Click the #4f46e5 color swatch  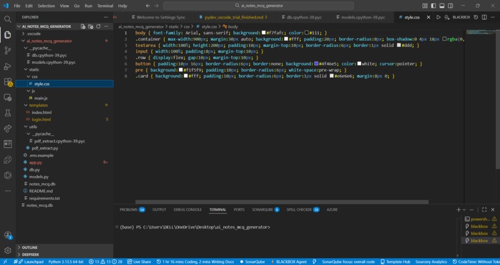316,64
